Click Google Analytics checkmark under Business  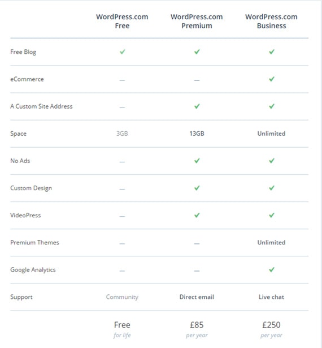[x=272, y=270]
